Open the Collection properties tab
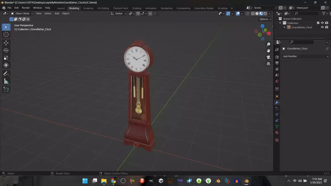This screenshot has height=186, width=331. click(x=277, y=89)
